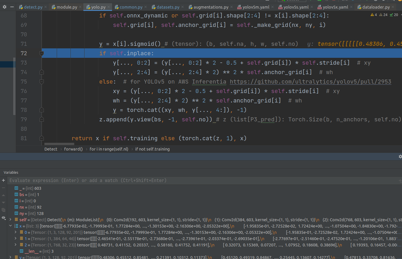Click the Remove Watch minus icon
402x259 pixels.
(x=3, y=188)
